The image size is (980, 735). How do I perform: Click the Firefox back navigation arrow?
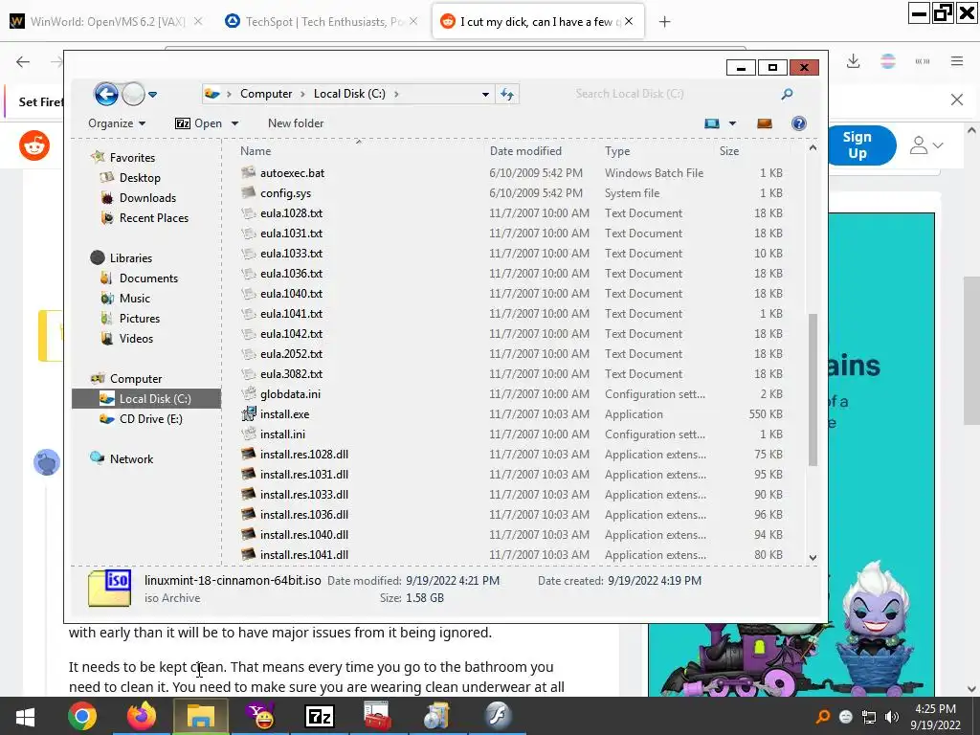pos(23,61)
